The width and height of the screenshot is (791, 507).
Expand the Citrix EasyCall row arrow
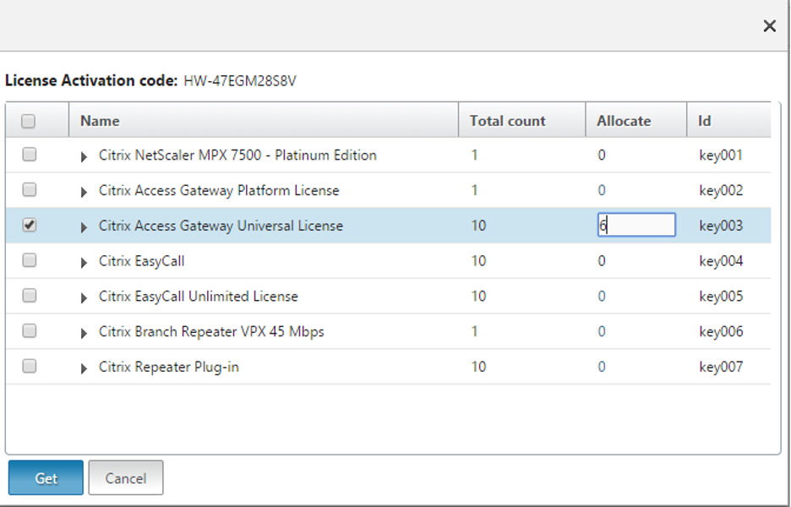click(84, 263)
